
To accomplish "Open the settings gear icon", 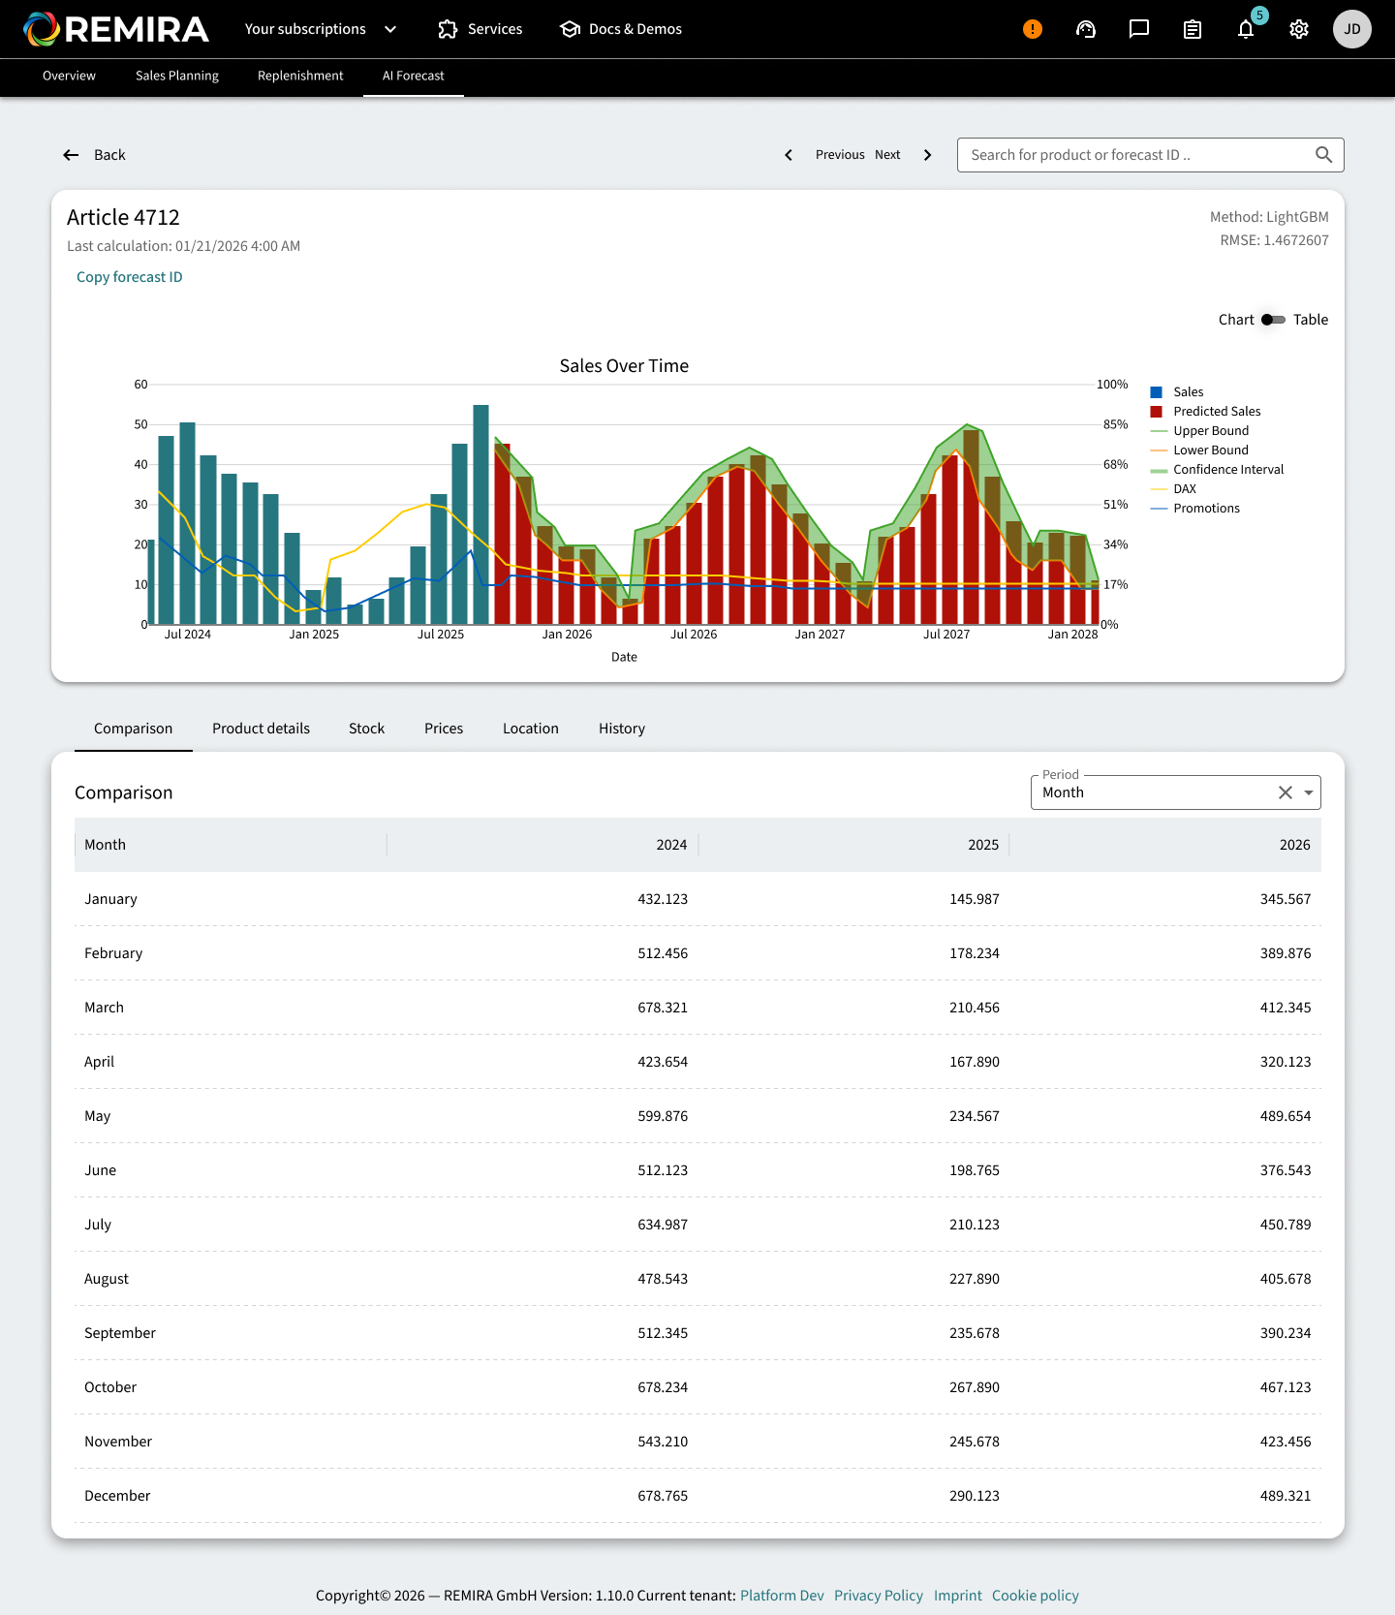I will [x=1299, y=29].
